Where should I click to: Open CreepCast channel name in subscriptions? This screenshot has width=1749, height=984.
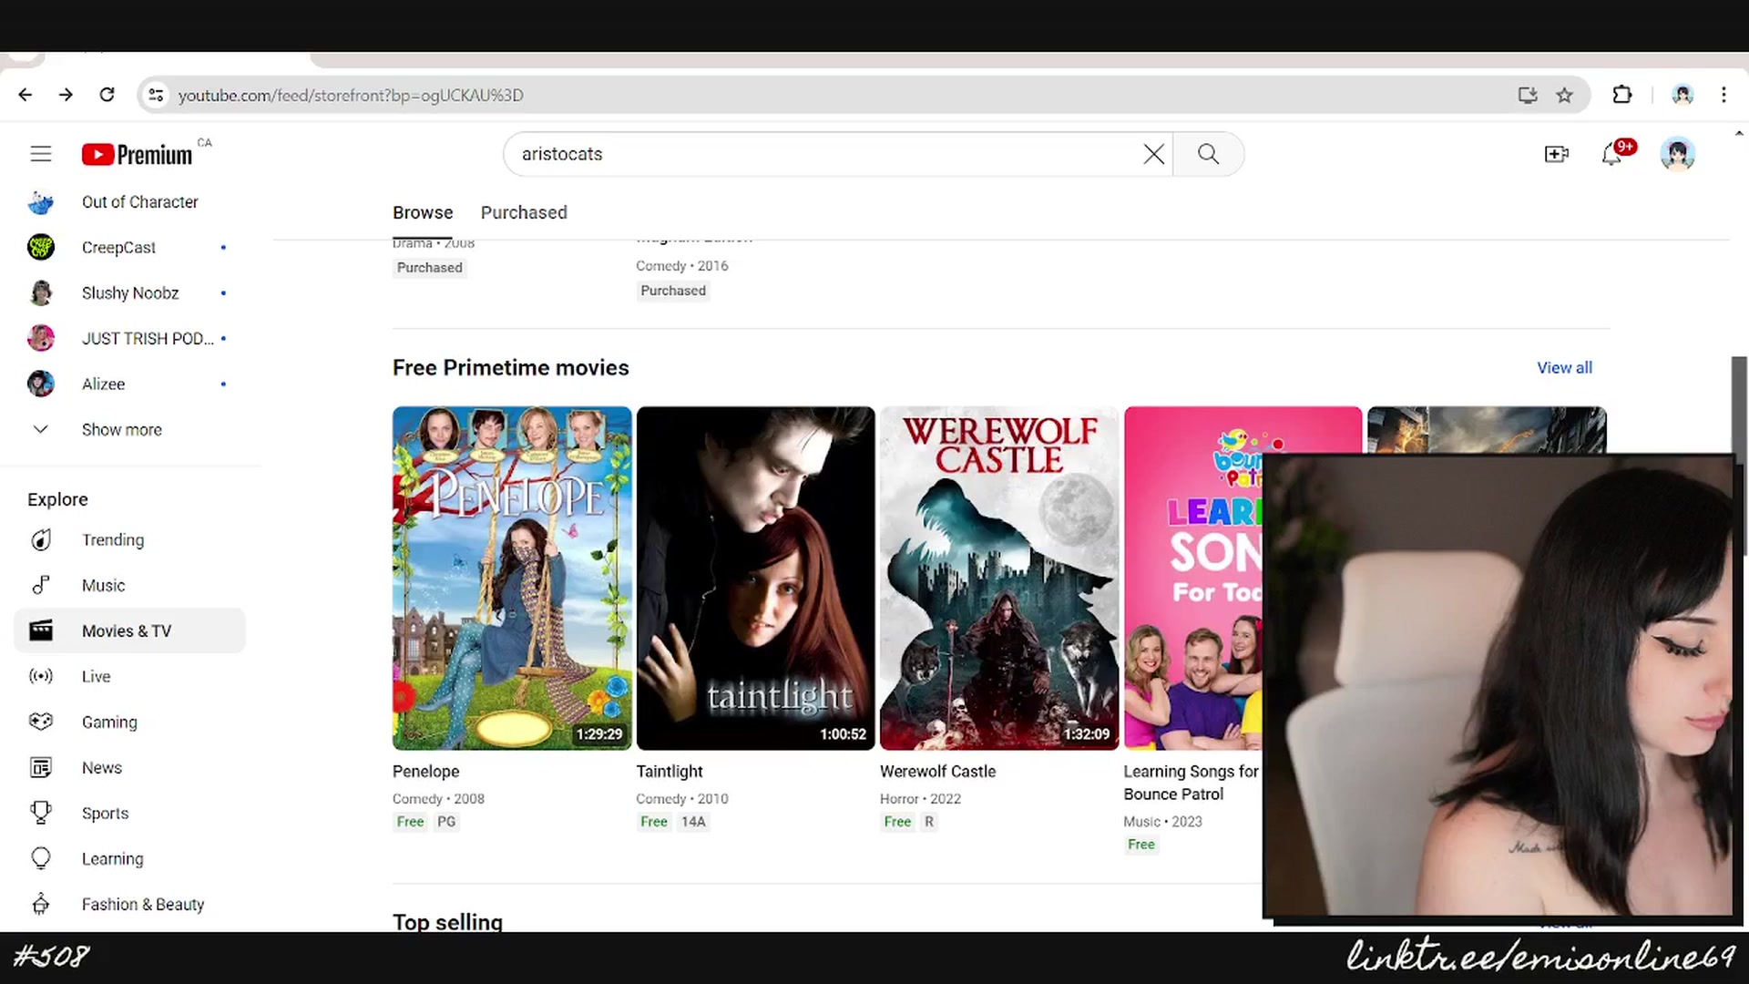pyautogui.click(x=118, y=247)
